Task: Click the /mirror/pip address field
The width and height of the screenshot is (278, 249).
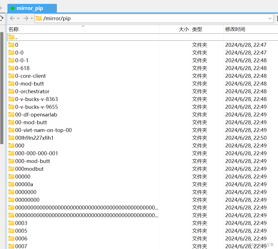Action: [x=154, y=18]
